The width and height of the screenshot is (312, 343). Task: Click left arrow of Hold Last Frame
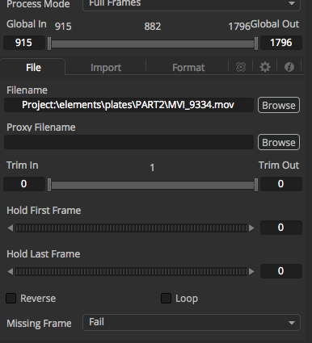coord(11,271)
